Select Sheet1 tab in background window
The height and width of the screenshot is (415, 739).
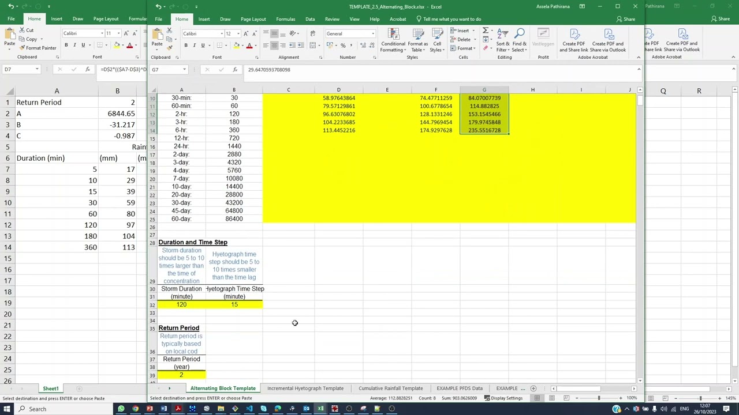(x=50, y=388)
